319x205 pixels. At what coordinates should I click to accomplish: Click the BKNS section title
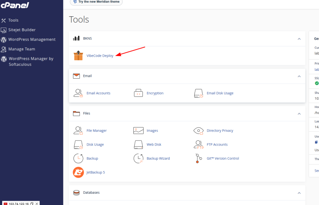[88, 38]
